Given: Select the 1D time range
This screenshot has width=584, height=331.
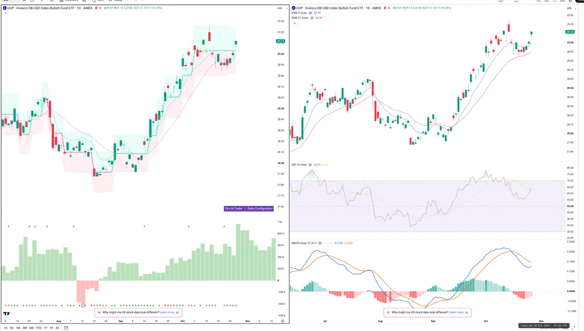Looking at the screenshot, I should (5, 328).
